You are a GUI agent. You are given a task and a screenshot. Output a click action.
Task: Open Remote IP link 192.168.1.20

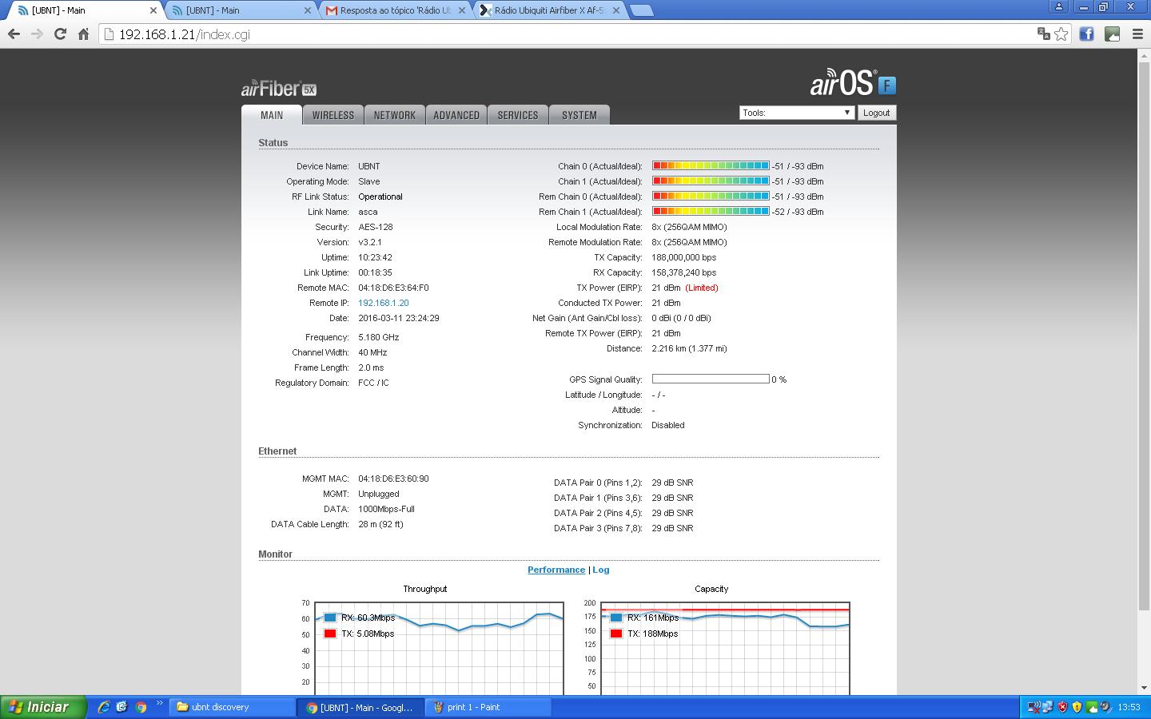384,303
